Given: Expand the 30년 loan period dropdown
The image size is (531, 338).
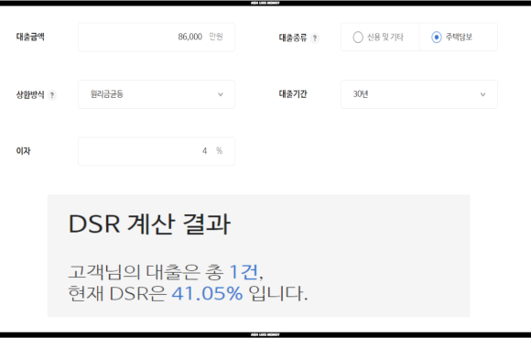Looking at the screenshot, I should 419,94.
